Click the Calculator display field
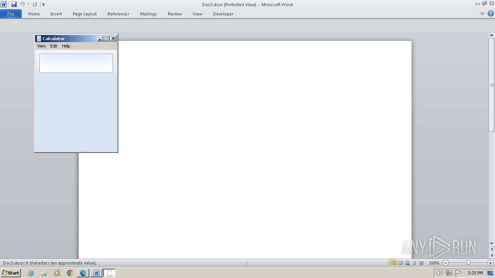Image resolution: width=495 pixels, height=278 pixels. [76, 63]
